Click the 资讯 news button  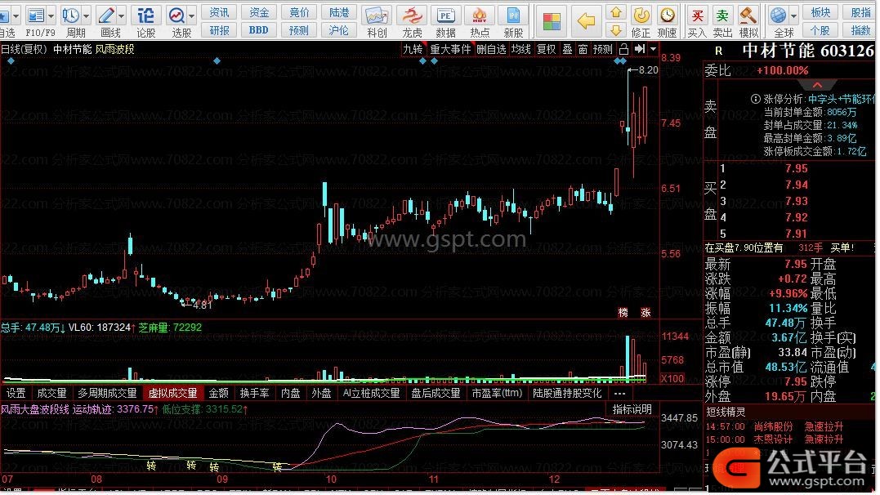click(x=219, y=12)
